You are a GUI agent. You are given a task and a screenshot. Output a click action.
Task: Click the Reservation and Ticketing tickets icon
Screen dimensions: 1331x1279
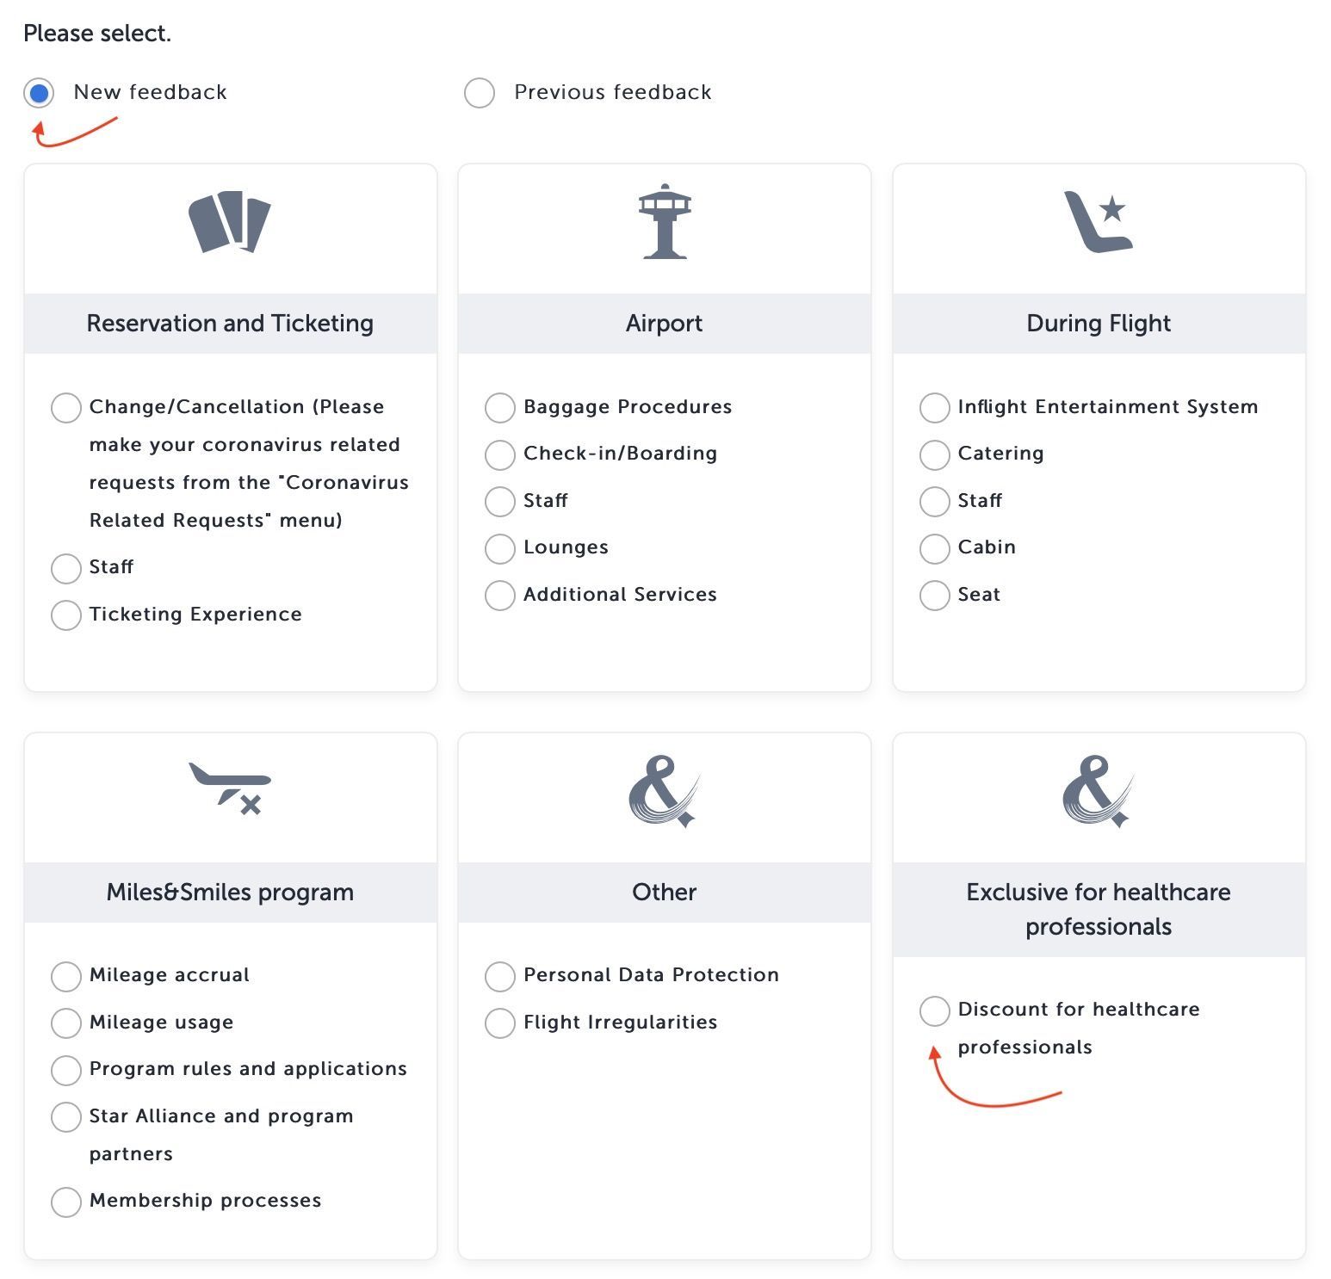[230, 222]
